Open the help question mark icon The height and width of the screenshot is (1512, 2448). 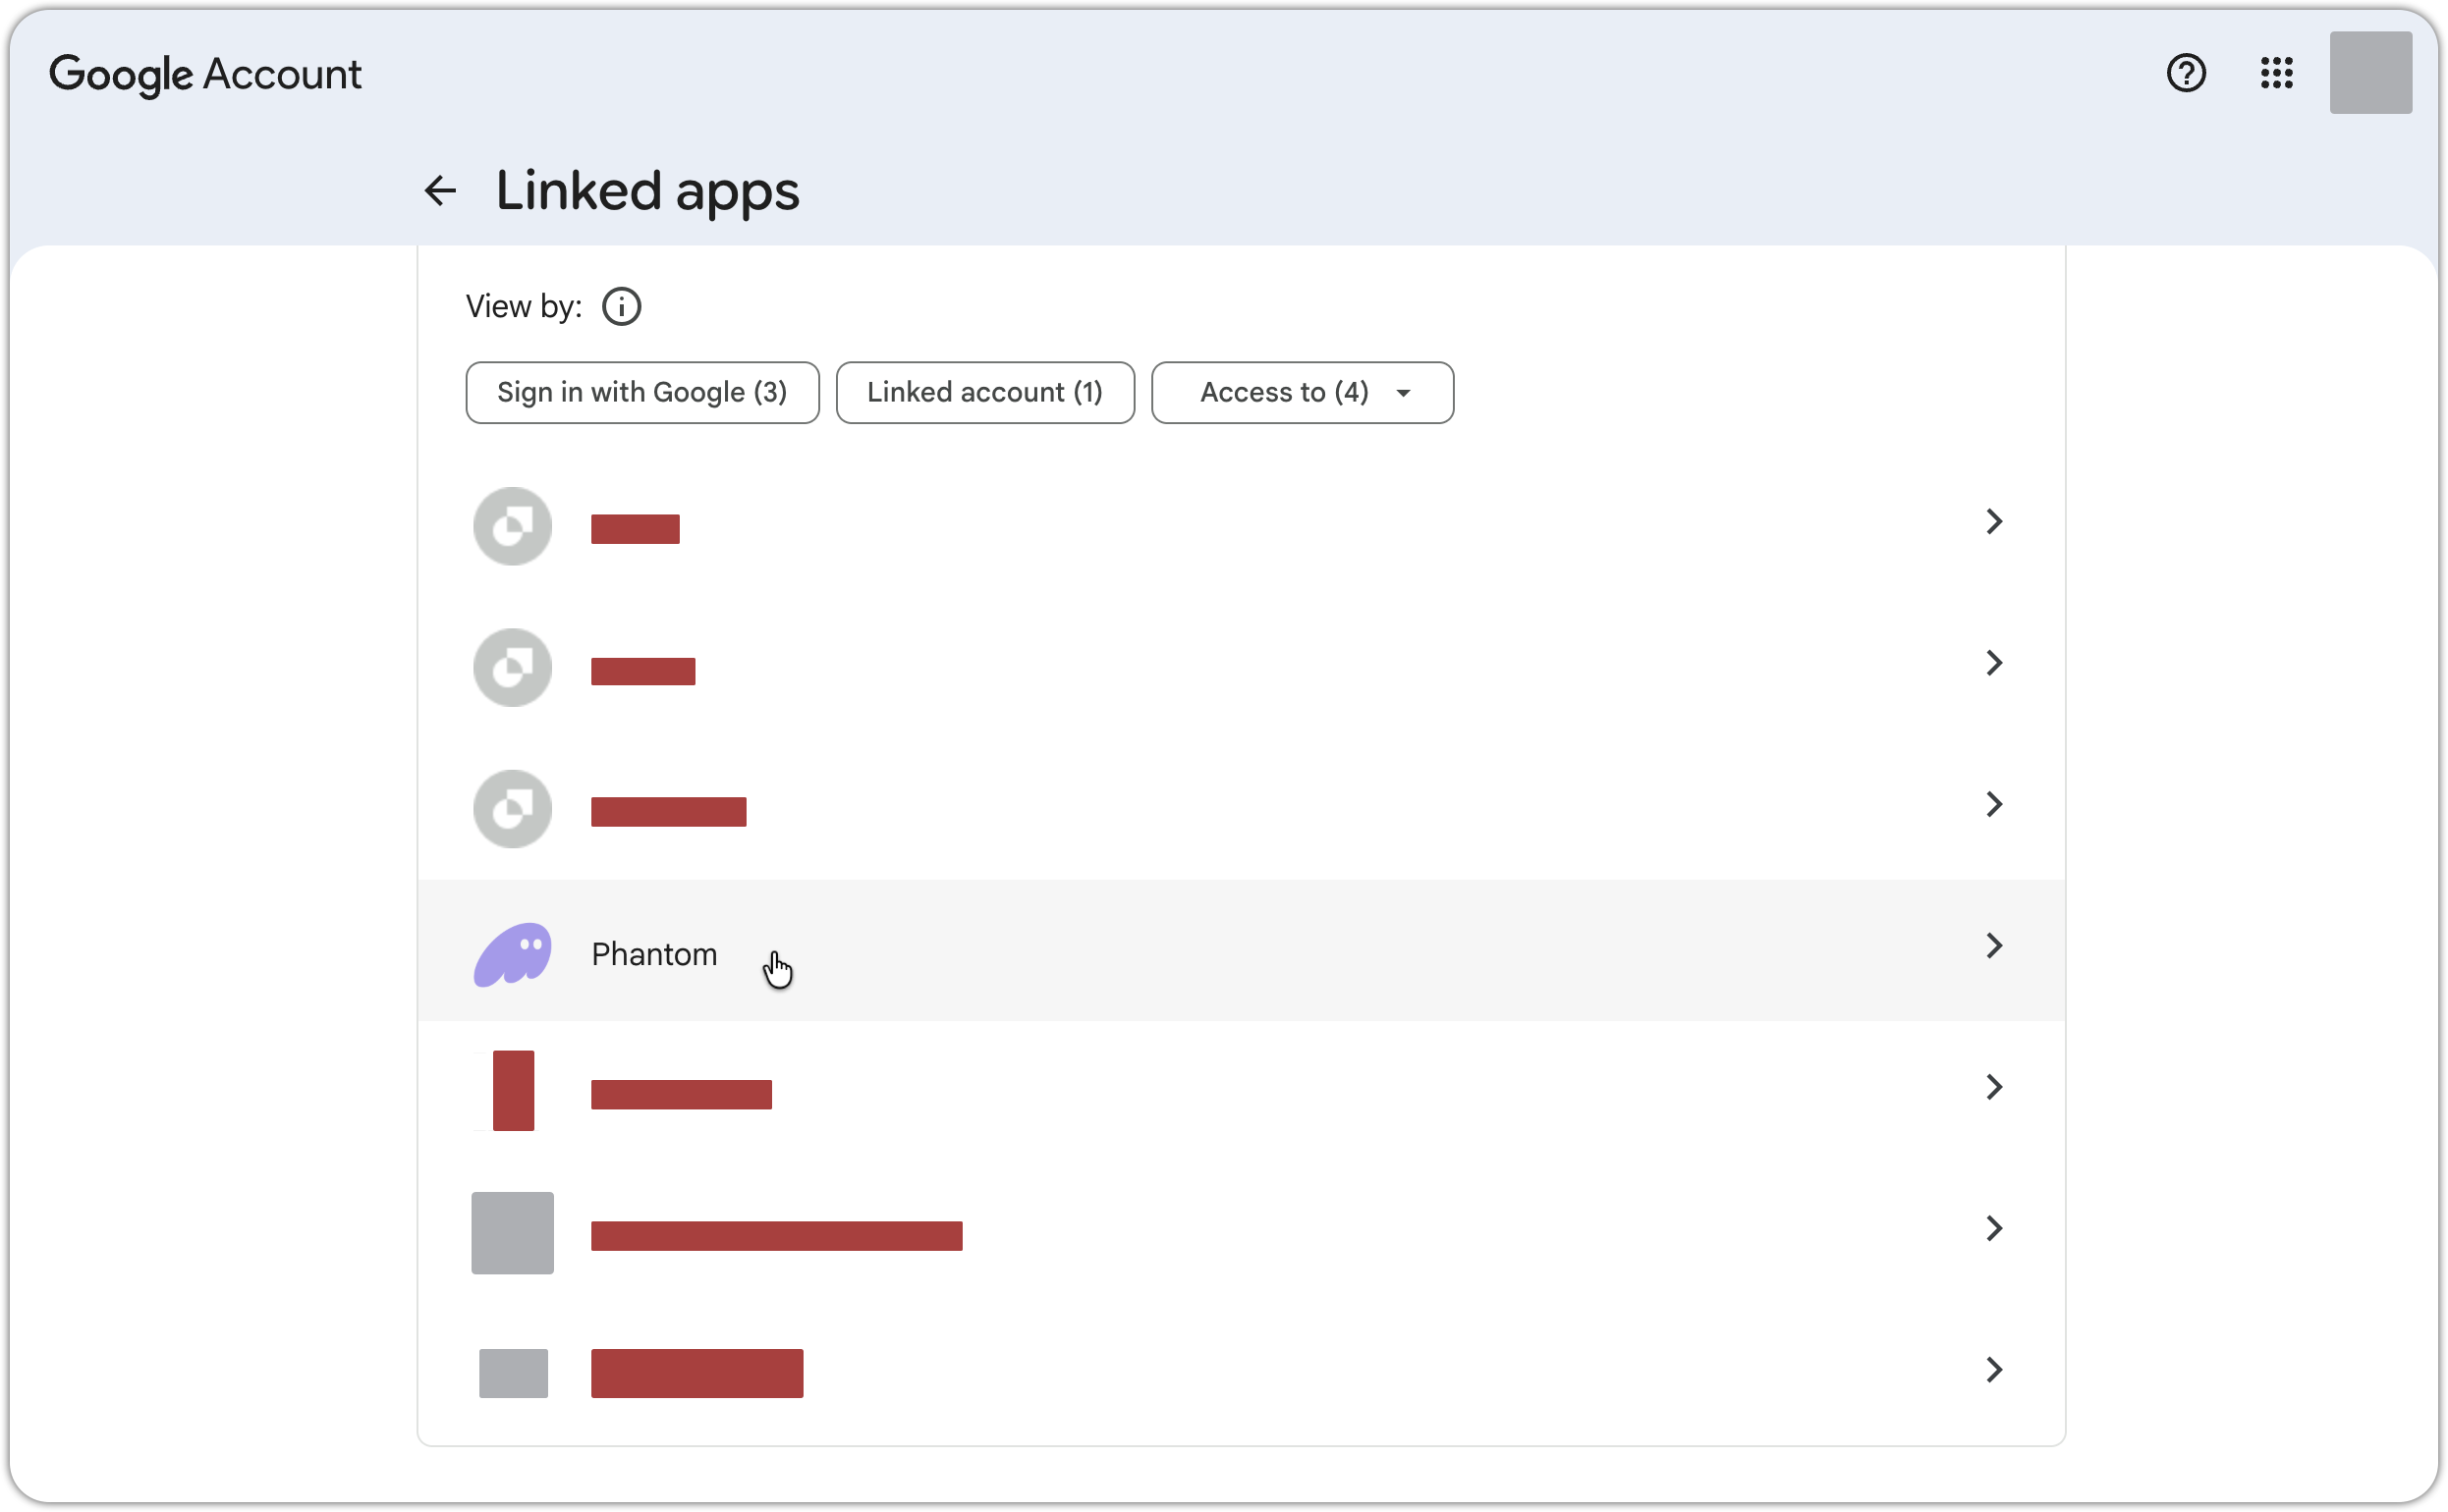pos(2185,73)
